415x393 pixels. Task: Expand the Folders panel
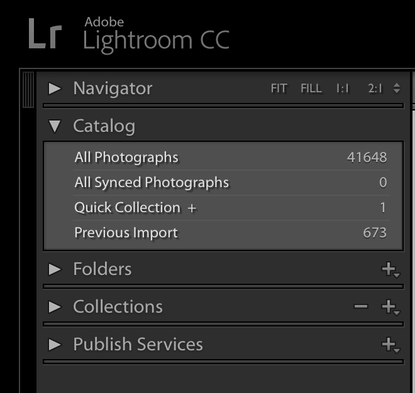click(x=55, y=269)
